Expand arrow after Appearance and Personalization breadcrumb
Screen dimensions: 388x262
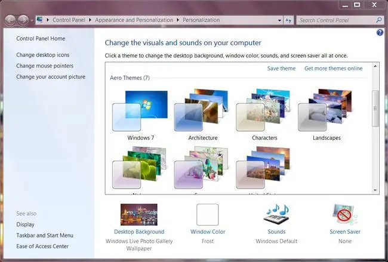click(x=178, y=20)
